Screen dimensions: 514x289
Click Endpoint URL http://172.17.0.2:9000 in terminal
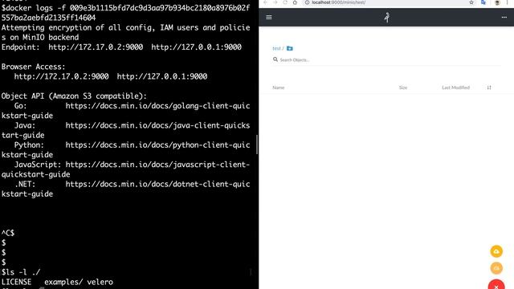point(96,47)
